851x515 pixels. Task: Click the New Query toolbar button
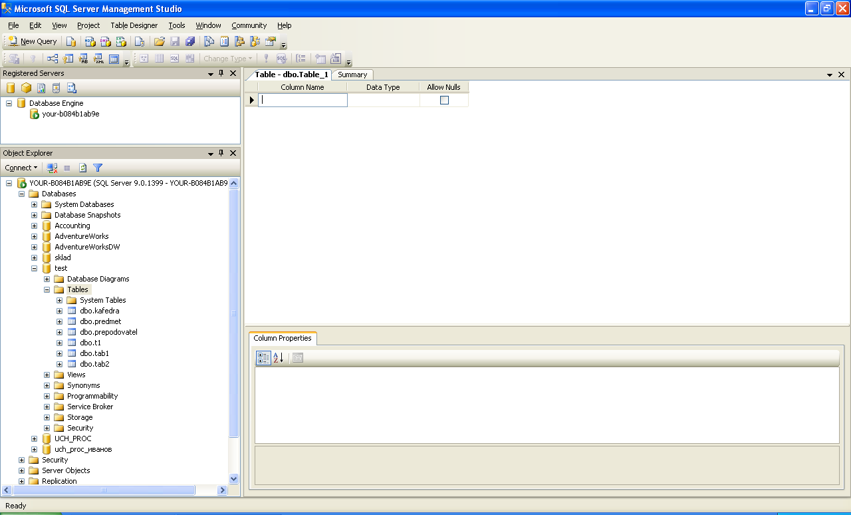coord(33,41)
